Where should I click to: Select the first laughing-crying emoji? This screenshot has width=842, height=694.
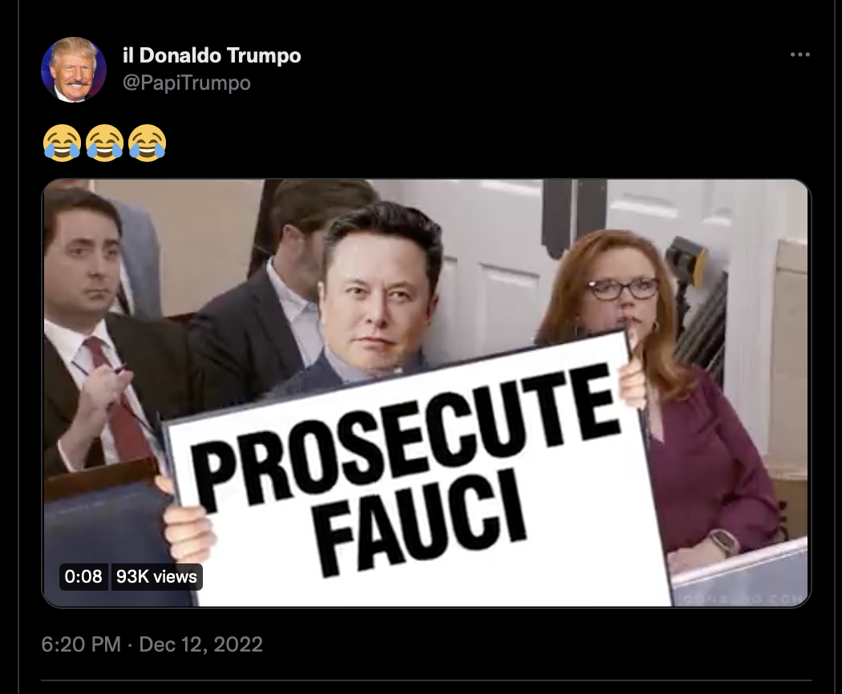point(63,143)
